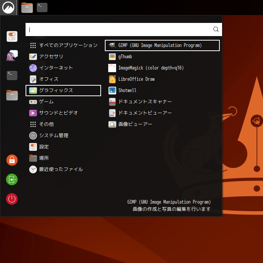The width and height of the screenshot is (263, 263).
Task: Click the インターネット globe icon
Action: tap(33, 68)
